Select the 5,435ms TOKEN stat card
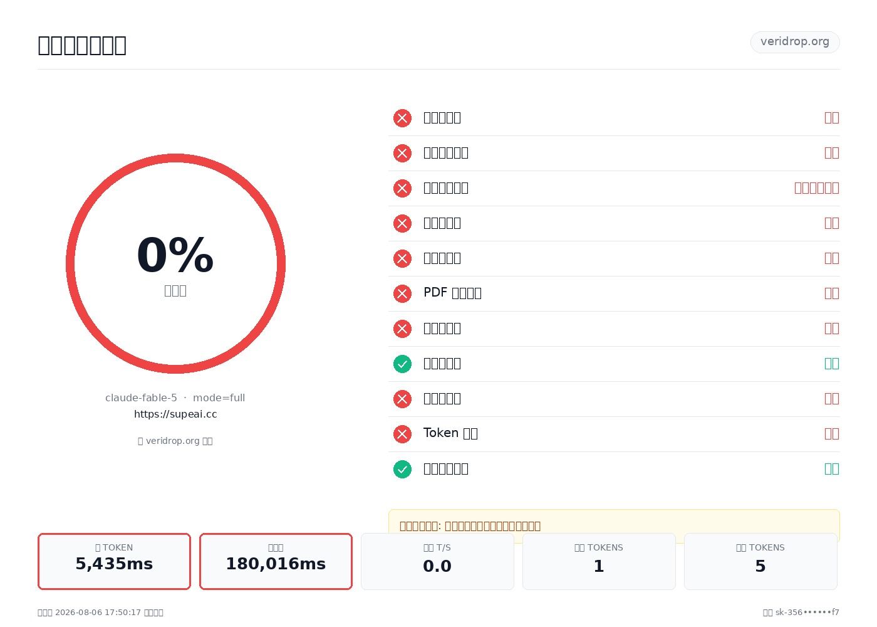The image size is (877, 627). tap(114, 561)
